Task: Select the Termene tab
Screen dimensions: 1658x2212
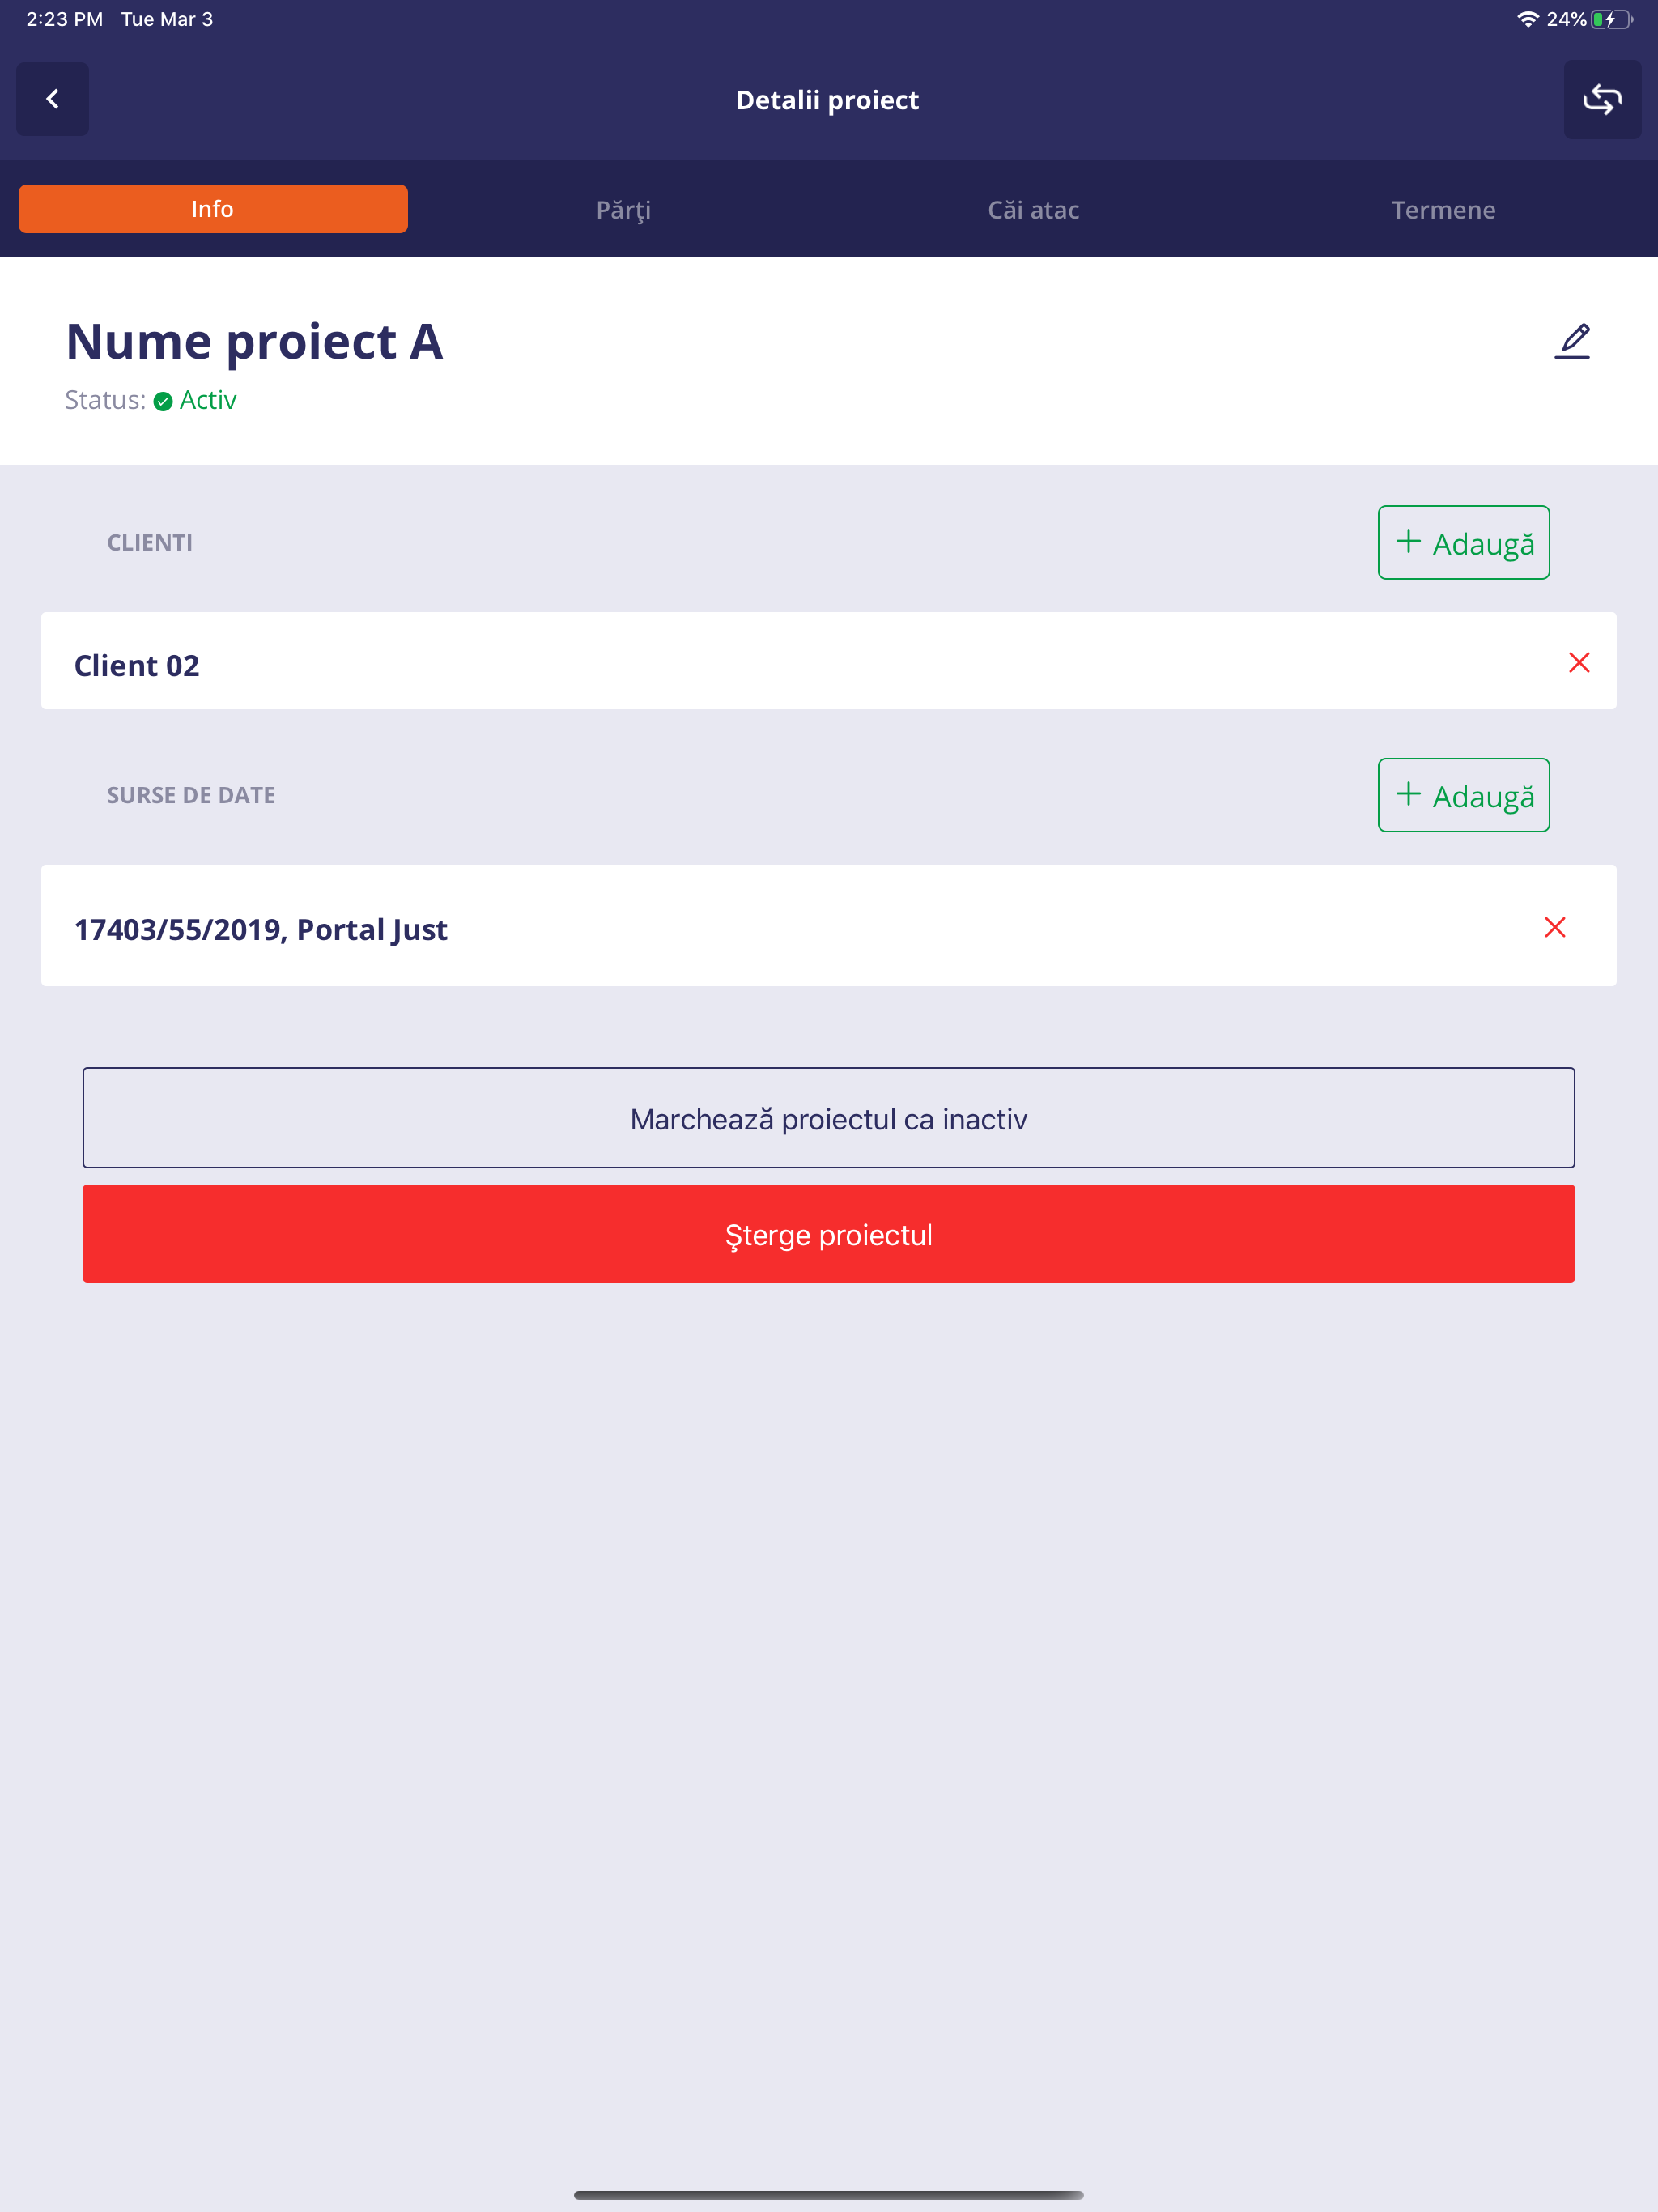Action: (x=1443, y=209)
